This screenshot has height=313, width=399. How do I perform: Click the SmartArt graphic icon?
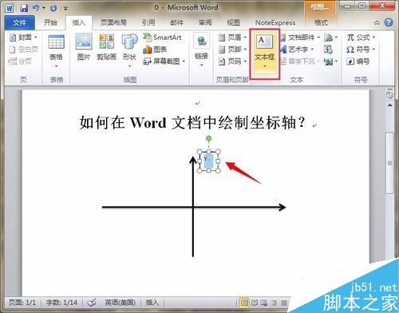(162, 38)
